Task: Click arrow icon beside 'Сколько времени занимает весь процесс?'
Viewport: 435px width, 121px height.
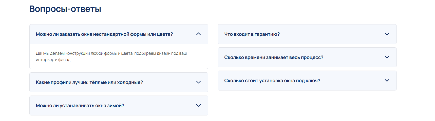Action: point(387,57)
